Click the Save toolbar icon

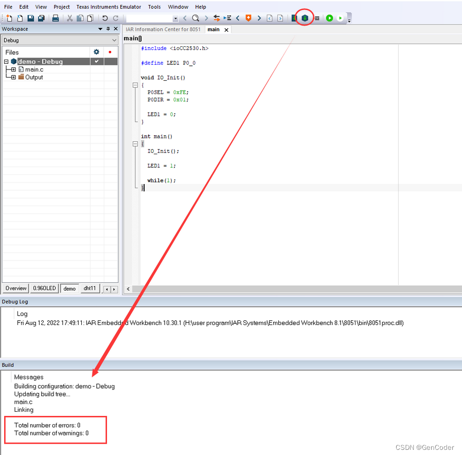[x=31, y=19]
